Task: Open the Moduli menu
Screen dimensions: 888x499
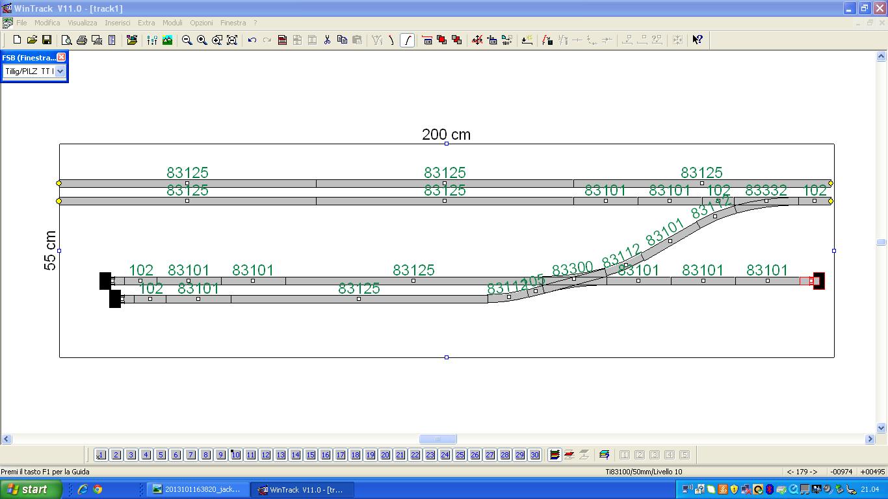Action: [x=173, y=23]
